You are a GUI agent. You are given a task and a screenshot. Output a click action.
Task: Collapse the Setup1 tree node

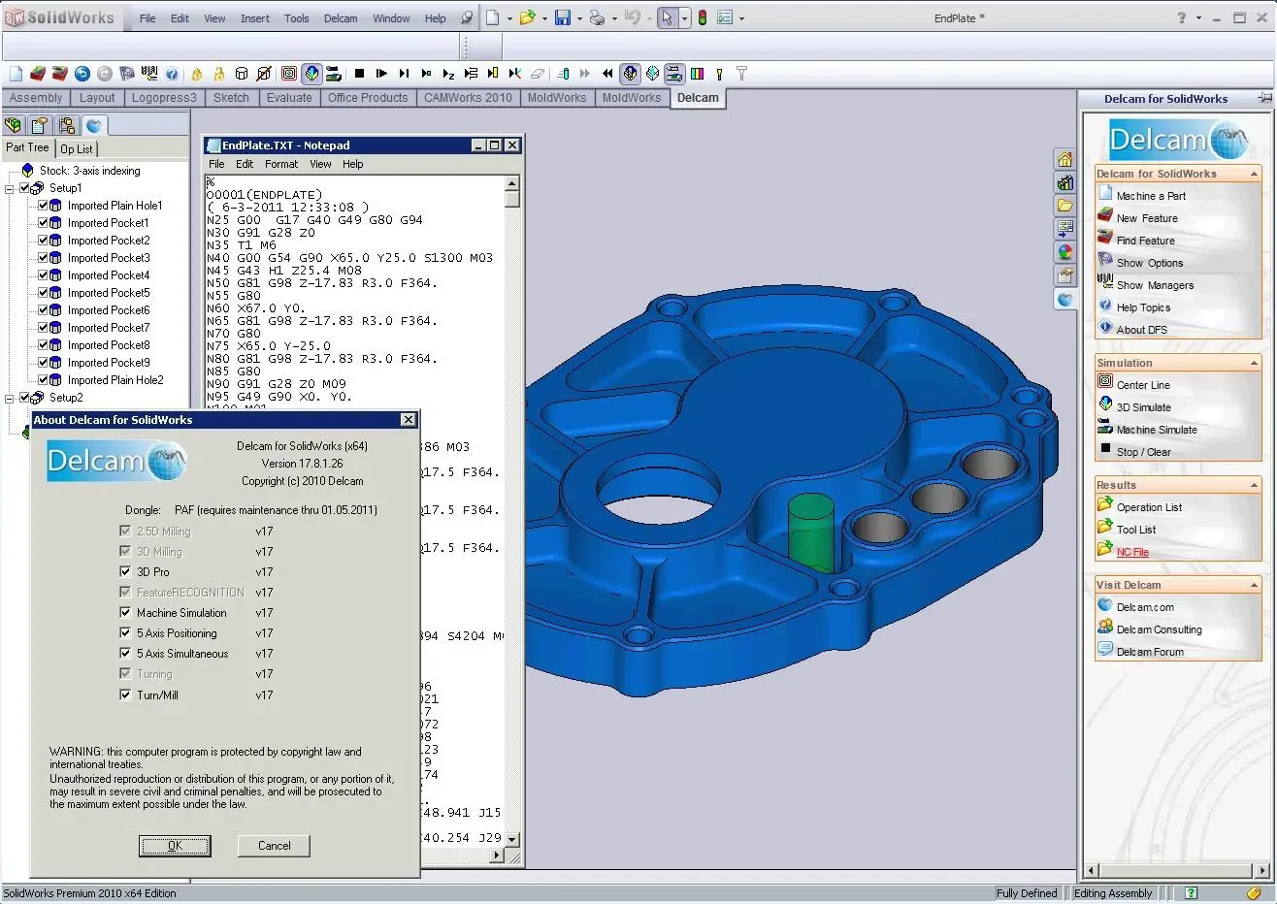pyautogui.click(x=10, y=188)
